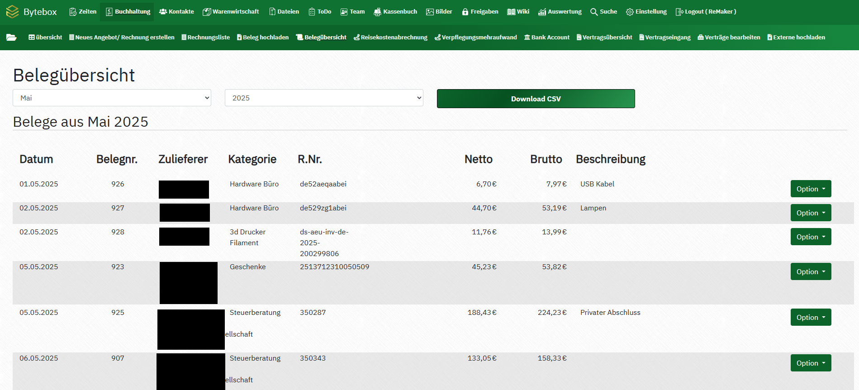Click Netto value 133,05 €
This screenshot has width=859, height=390.
point(482,358)
